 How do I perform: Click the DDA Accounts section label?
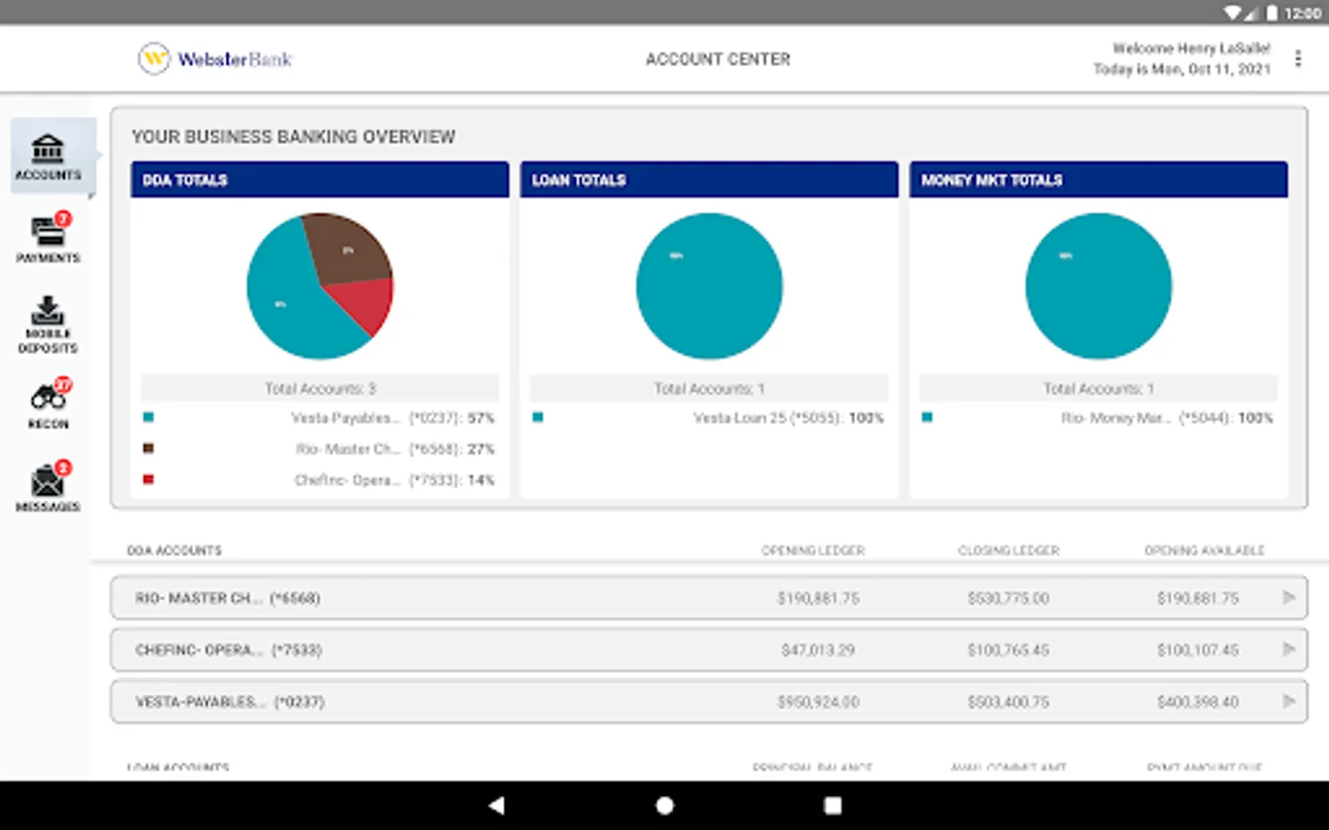click(x=174, y=551)
